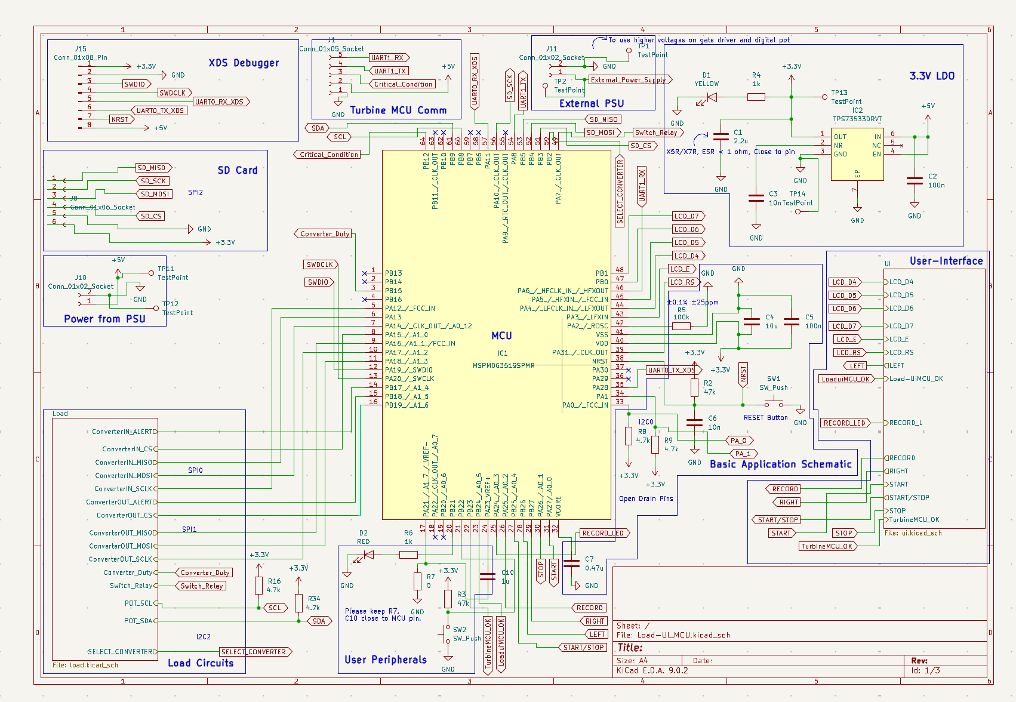Select the TPS73533DRVT regulator IC2 symbol
This screenshot has height=702, width=1016.
click(x=857, y=154)
